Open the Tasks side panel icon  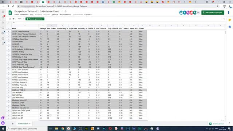230,27
